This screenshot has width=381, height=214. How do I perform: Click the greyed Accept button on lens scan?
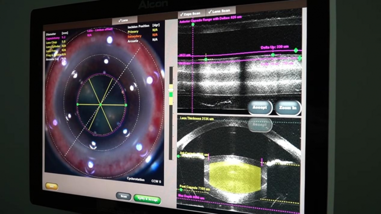click(x=260, y=125)
